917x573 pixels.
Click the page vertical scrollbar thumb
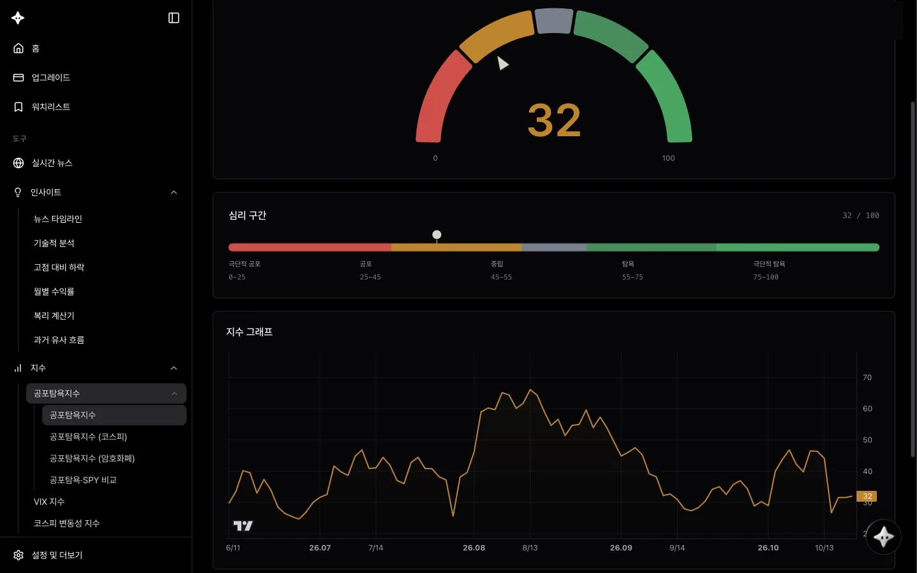click(913, 279)
